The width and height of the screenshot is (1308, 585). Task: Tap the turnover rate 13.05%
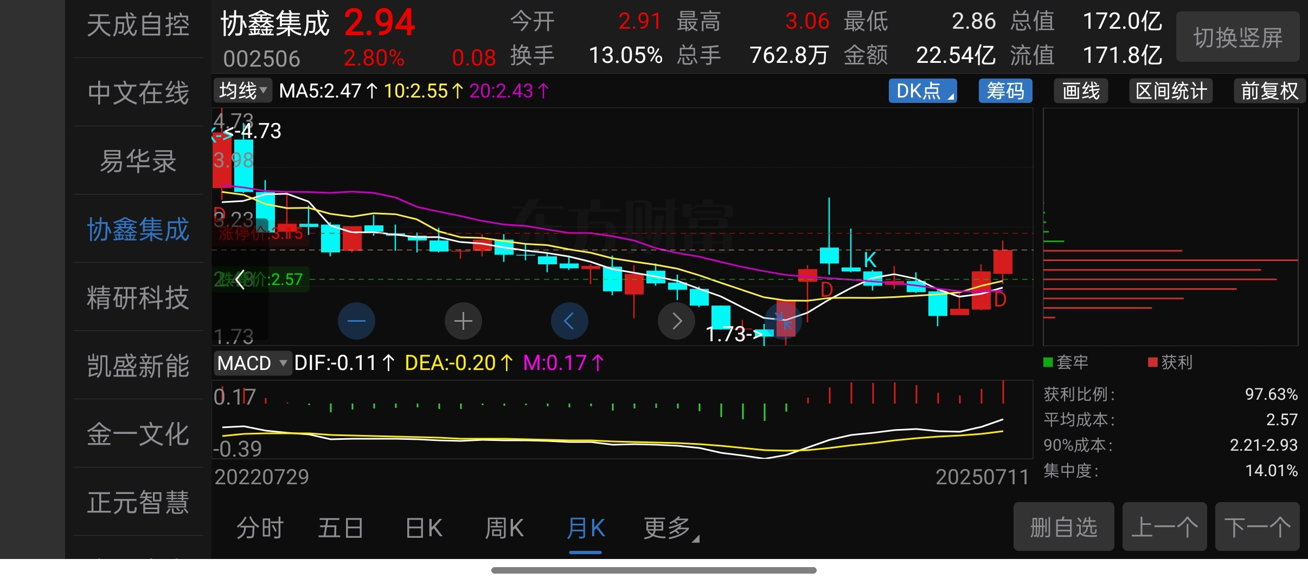[x=625, y=55]
